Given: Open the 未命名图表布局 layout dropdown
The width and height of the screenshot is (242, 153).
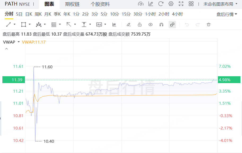Looking at the screenshot, I should (x=220, y=4).
